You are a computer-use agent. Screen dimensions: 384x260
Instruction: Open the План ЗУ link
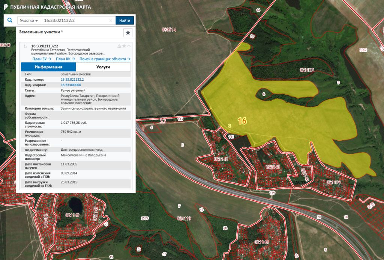(x=42, y=59)
